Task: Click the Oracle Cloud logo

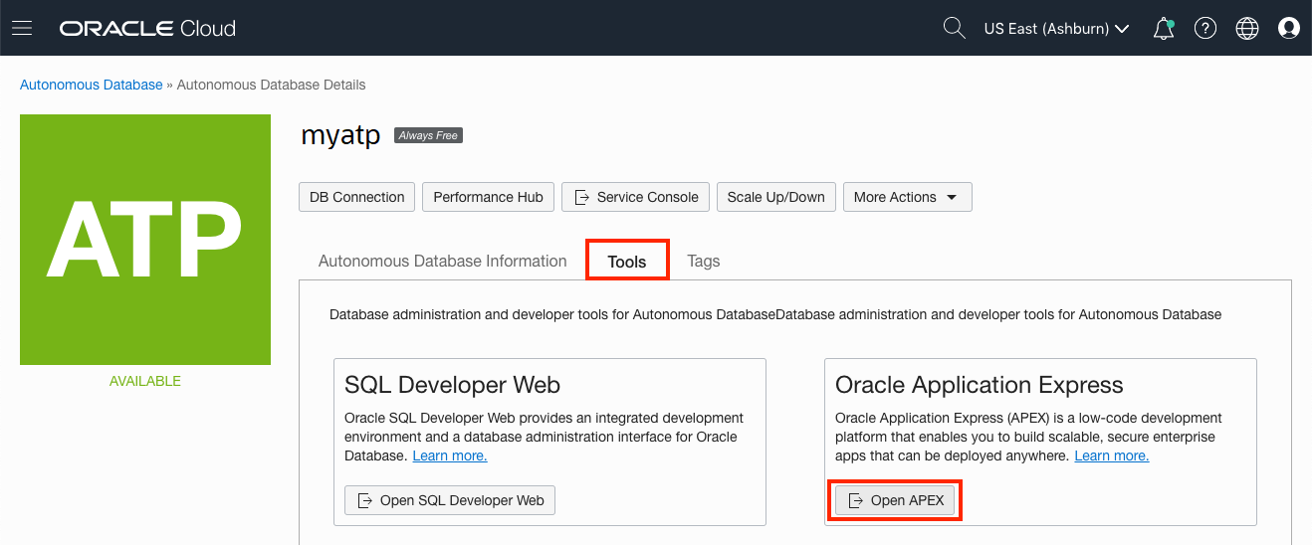Action: [147, 28]
